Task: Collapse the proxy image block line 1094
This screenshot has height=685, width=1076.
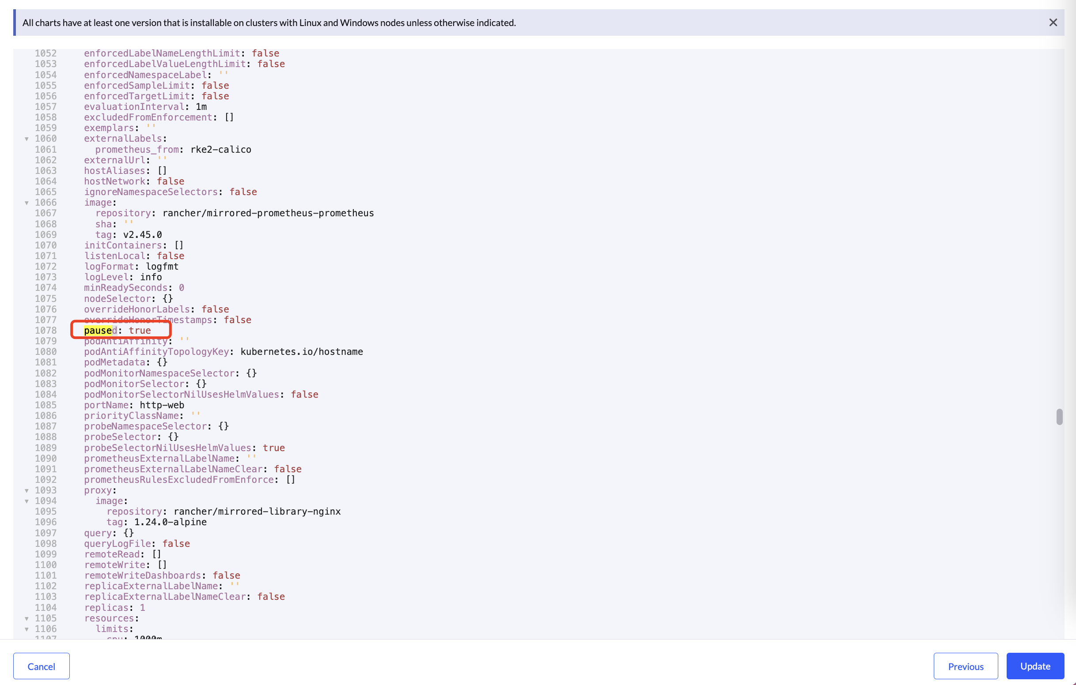Action: click(x=27, y=501)
